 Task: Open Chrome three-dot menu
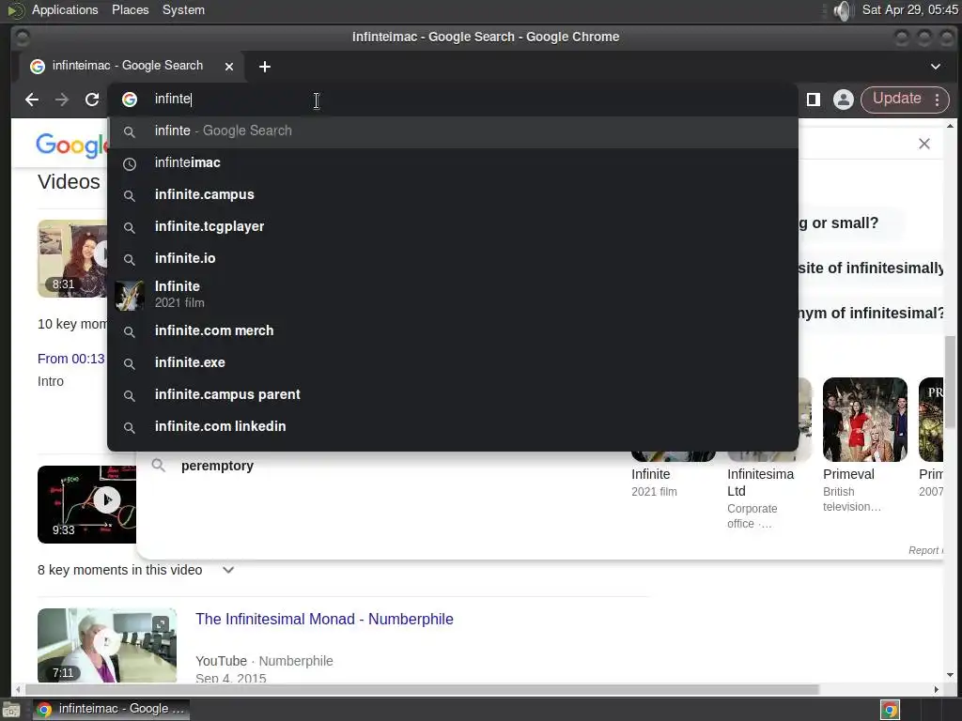(937, 100)
